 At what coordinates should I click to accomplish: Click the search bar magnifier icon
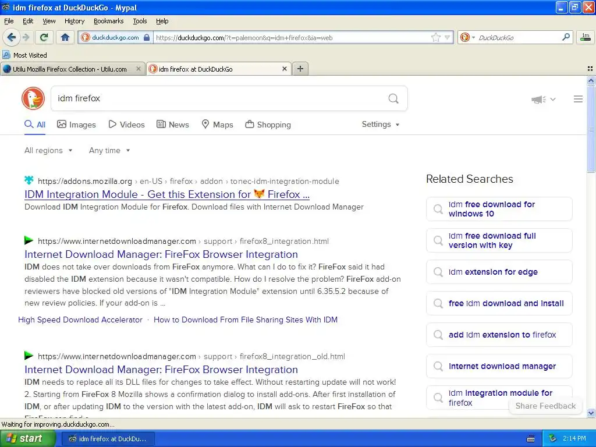[x=566, y=37]
